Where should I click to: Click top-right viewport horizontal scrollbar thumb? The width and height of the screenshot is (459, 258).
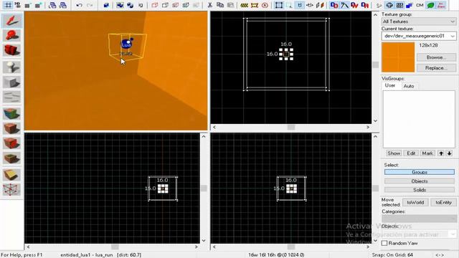point(290,128)
